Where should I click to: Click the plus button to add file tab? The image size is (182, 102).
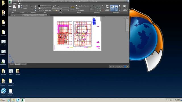[x=49, y=15]
